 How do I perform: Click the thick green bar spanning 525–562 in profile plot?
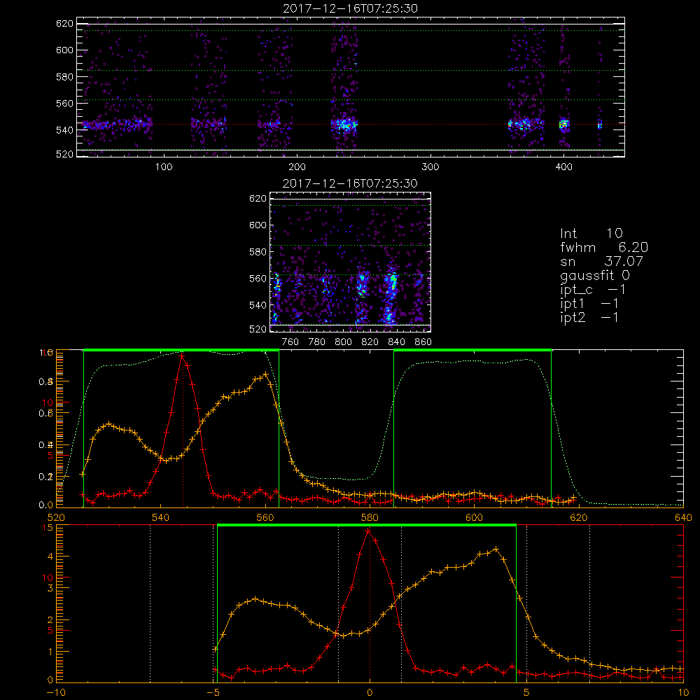coord(181,350)
